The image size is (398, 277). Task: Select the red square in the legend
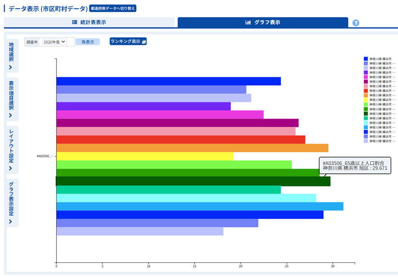pos(366,91)
